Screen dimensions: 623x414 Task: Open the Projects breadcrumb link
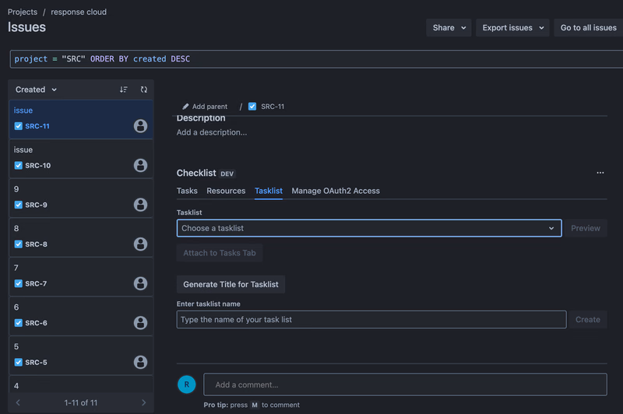click(x=23, y=12)
